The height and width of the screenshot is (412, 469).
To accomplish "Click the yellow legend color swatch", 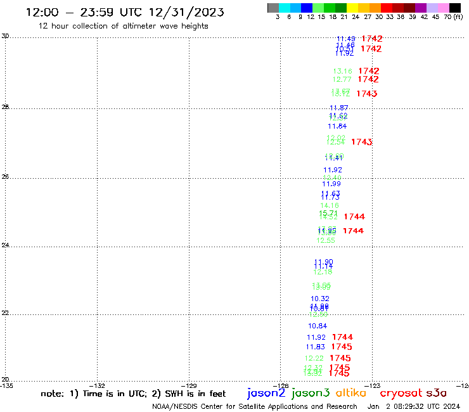I will (x=352, y=8).
